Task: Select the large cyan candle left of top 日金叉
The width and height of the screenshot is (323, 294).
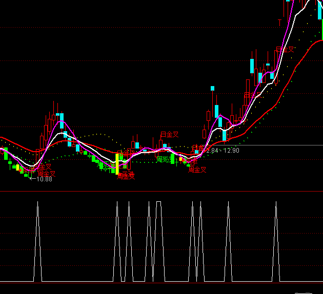Action: pyautogui.click(x=253, y=66)
